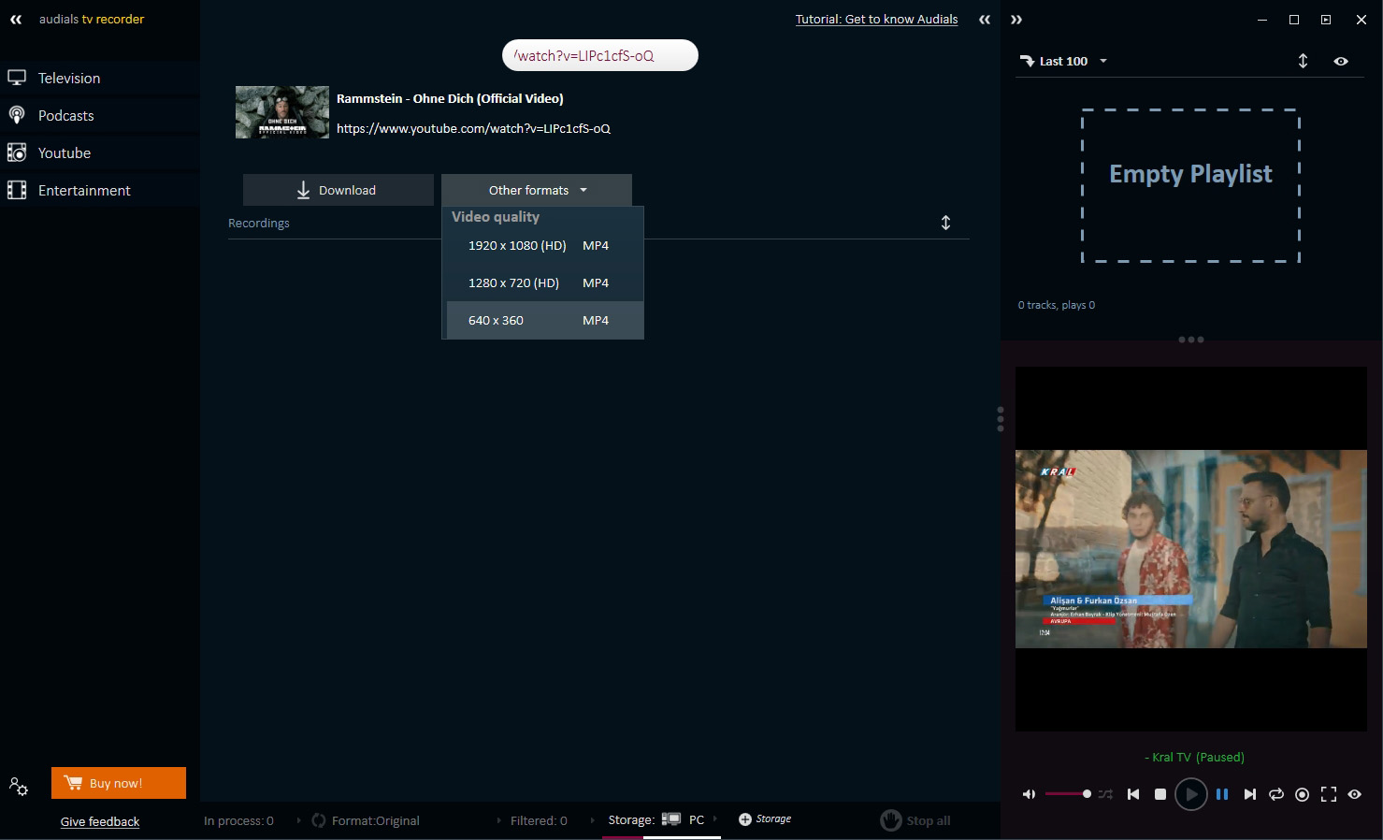
Task: Open the Youtube section
Action: click(100, 152)
